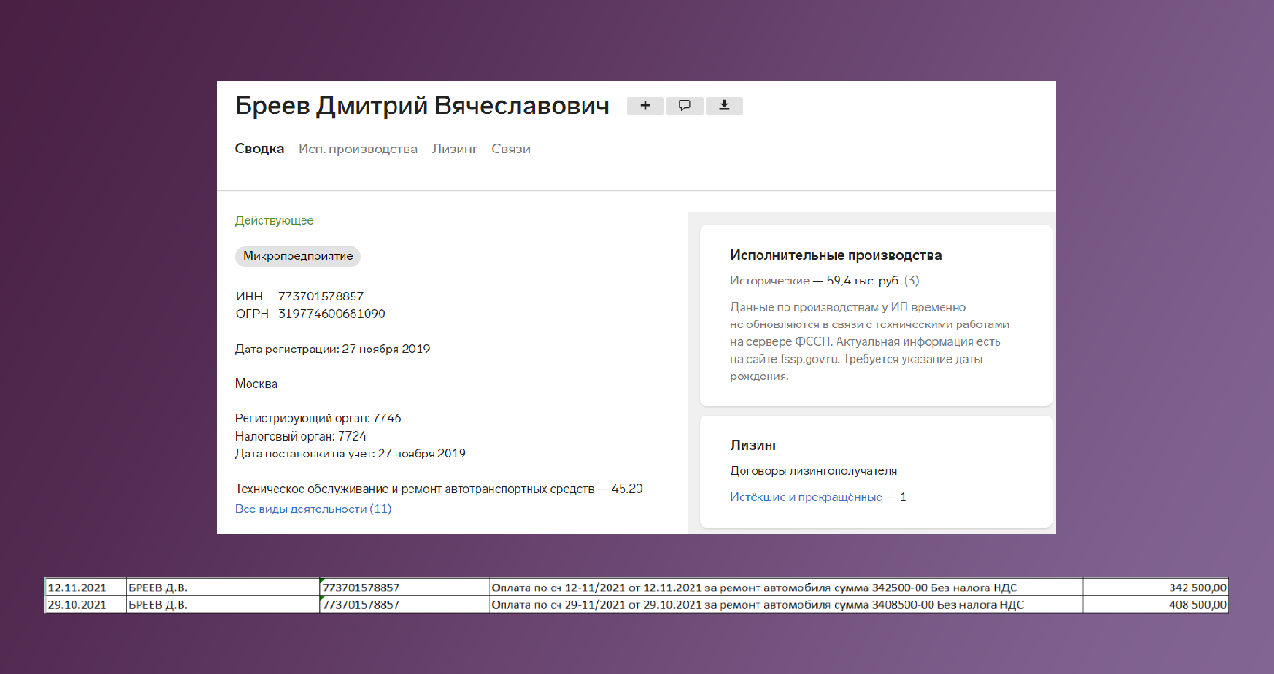Open the Исп. производства tab
The width and height of the screenshot is (1274, 674).
point(357,149)
